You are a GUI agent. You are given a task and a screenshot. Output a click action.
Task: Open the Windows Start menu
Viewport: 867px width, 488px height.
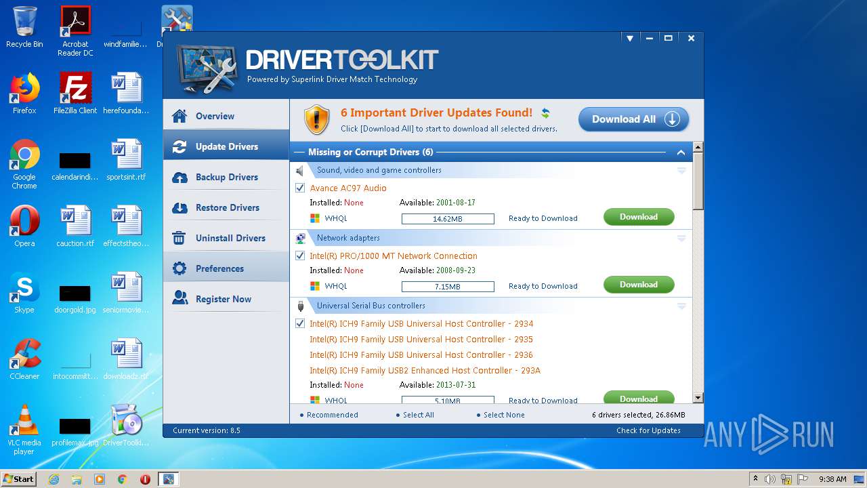pyautogui.click(x=18, y=479)
